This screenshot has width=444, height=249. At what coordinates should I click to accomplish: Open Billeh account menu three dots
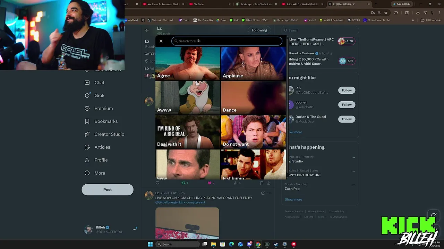click(134, 230)
